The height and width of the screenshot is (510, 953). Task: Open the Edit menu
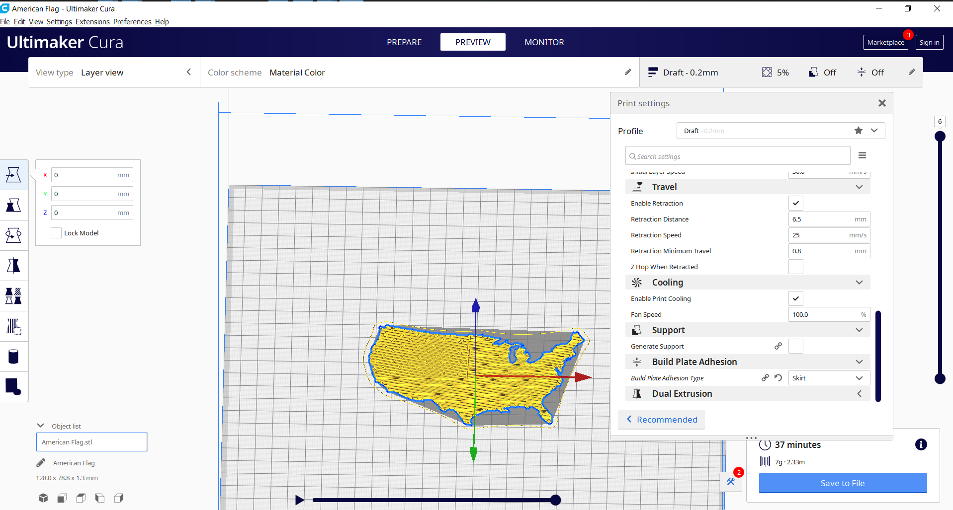(19, 22)
